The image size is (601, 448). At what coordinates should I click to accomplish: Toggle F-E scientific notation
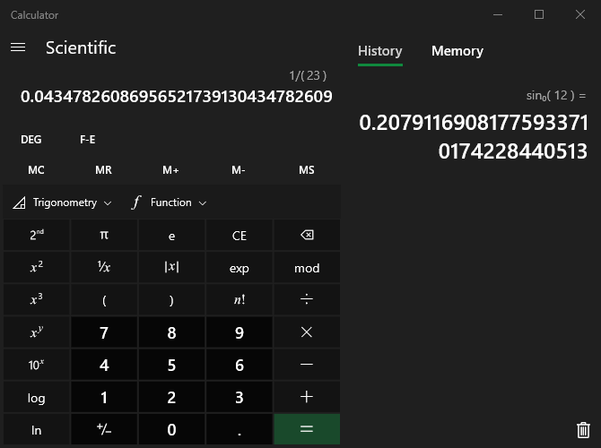click(88, 140)
